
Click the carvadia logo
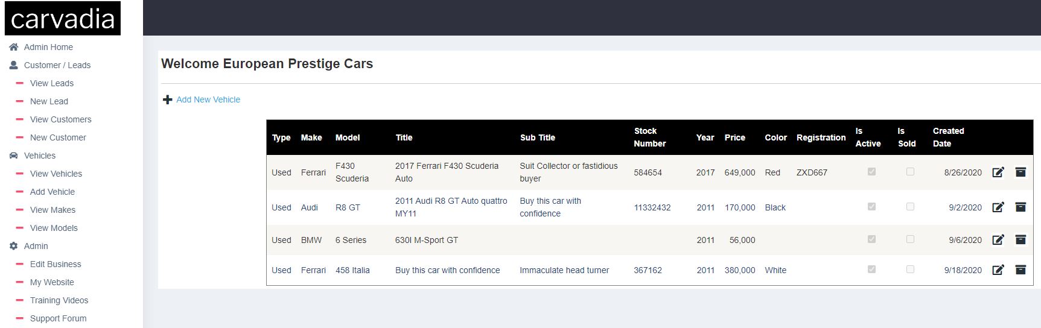point(63,19)
